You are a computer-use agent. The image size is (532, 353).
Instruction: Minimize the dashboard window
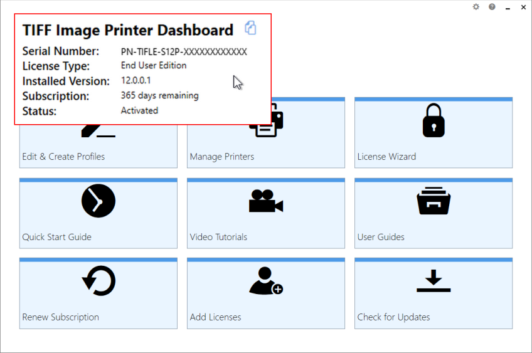point(508,8)
